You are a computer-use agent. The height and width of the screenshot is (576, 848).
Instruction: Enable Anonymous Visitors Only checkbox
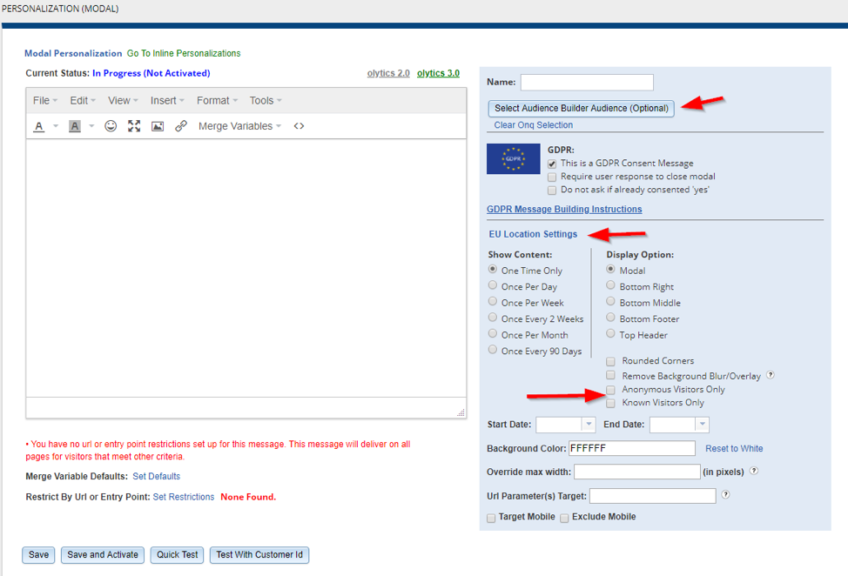(611, 390)
